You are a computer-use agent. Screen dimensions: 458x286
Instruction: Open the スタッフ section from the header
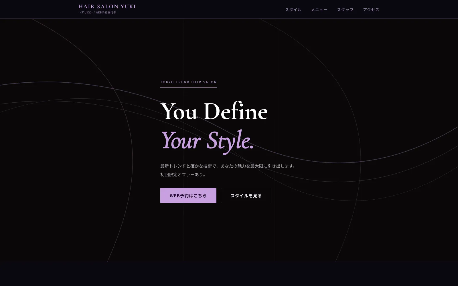point(345,9)
